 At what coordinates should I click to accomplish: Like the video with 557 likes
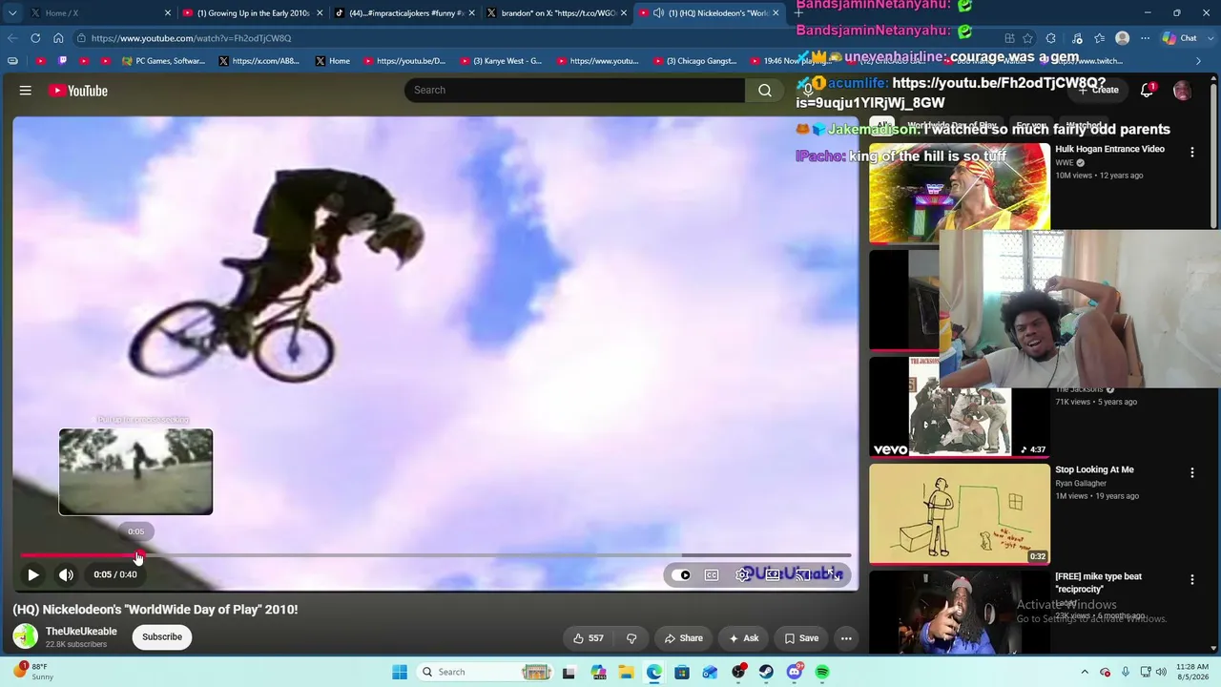588,638
